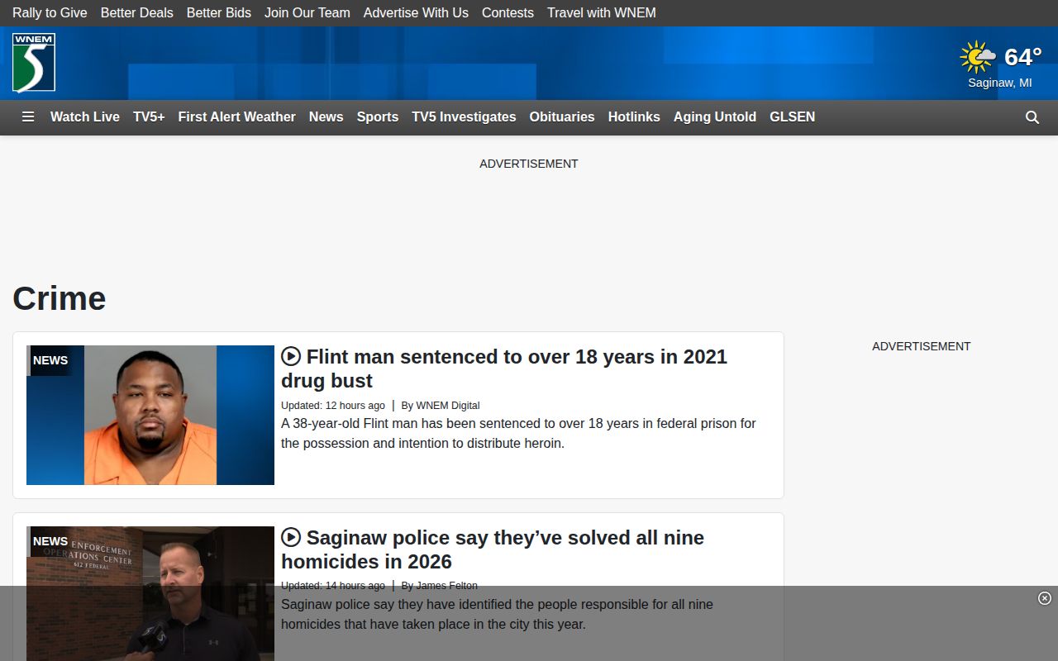Screen dimensions: 1058x661
Task: Open Saginaw police homicides headline
Action: tap(493, 549)
